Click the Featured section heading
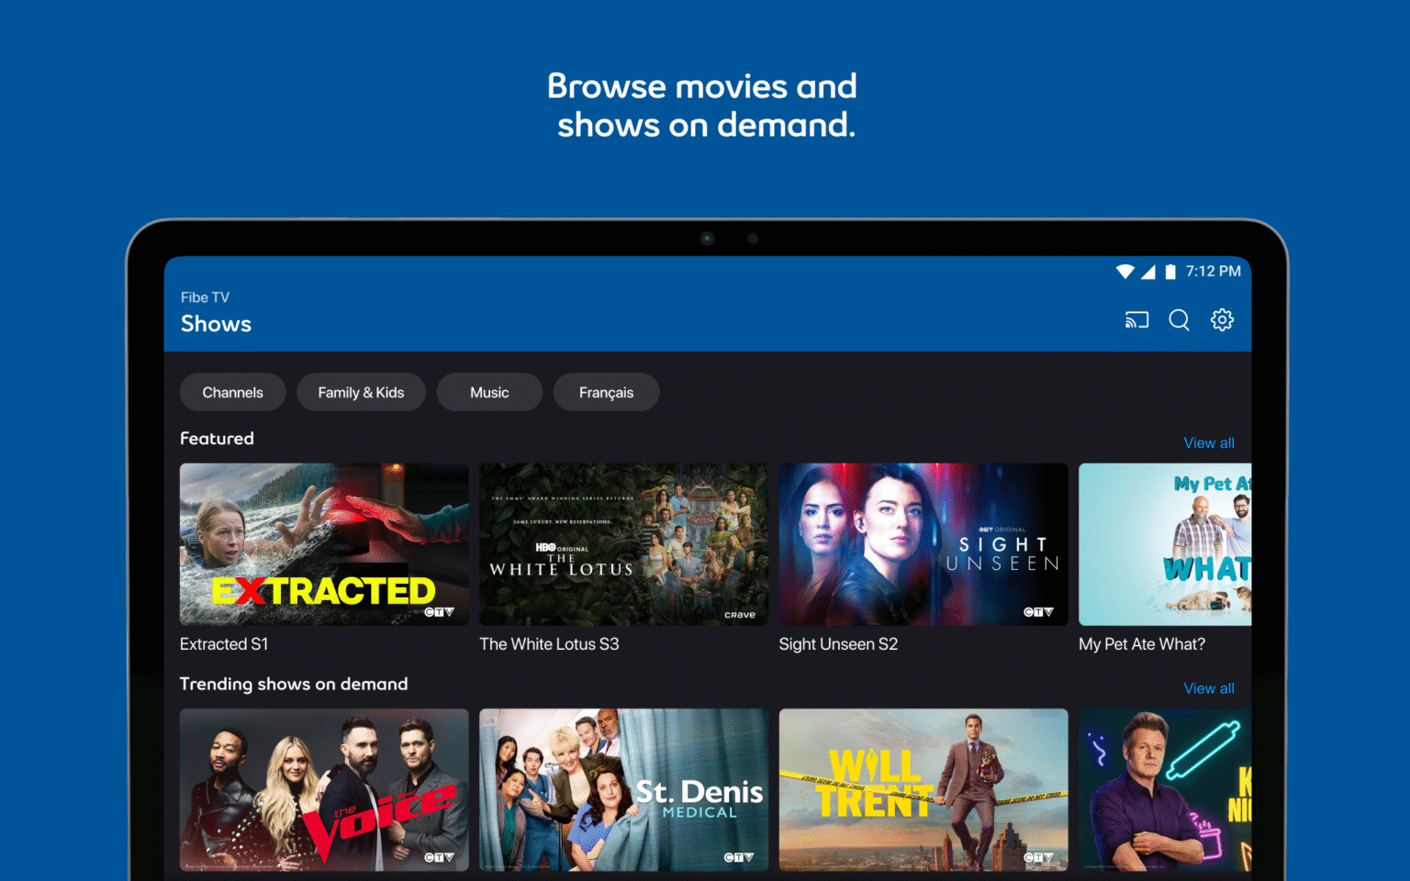The height and width of the screenshot is (881, 1410). (x=217, y=439)
